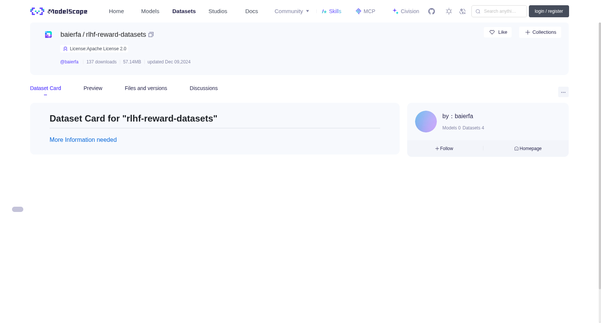Click the plus icon on Collections

point(528,32)
